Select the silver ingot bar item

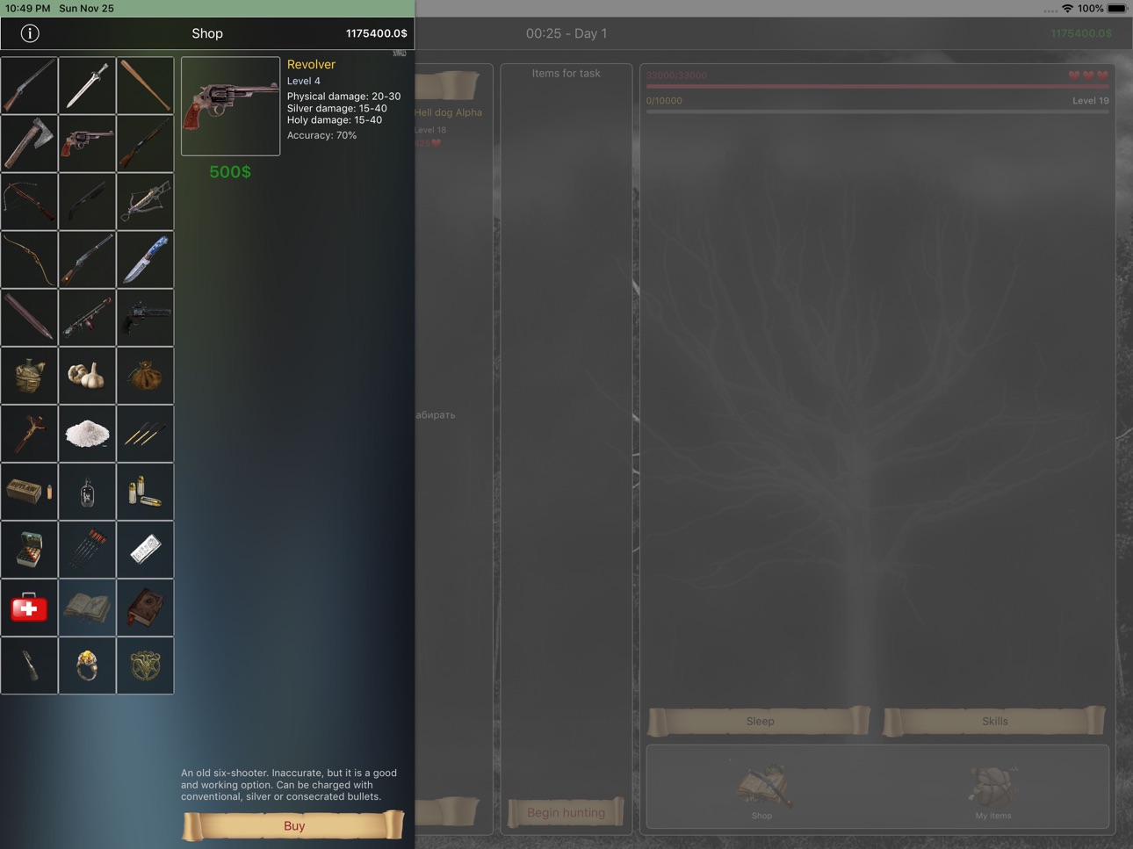coord(145,549)
